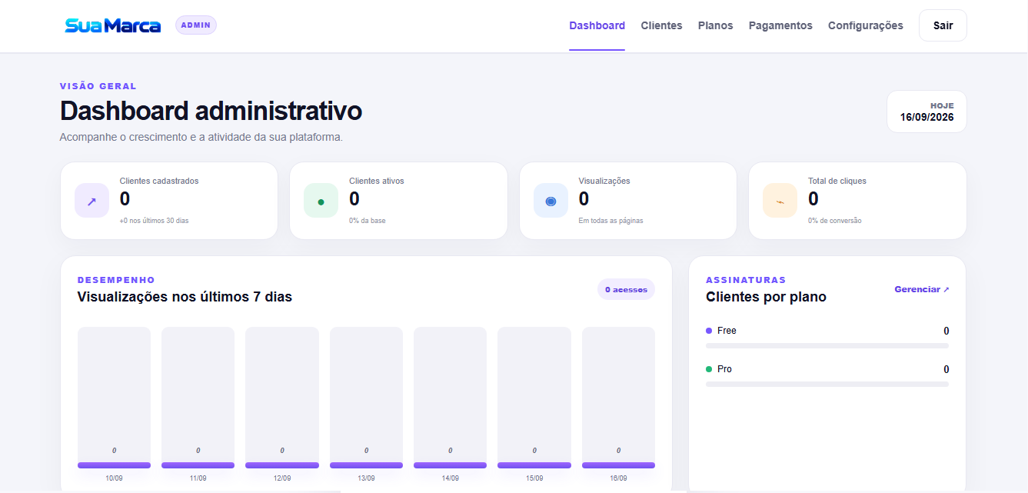
Task: Click the SuaMarca logo
Action: (x=113, y=25)
